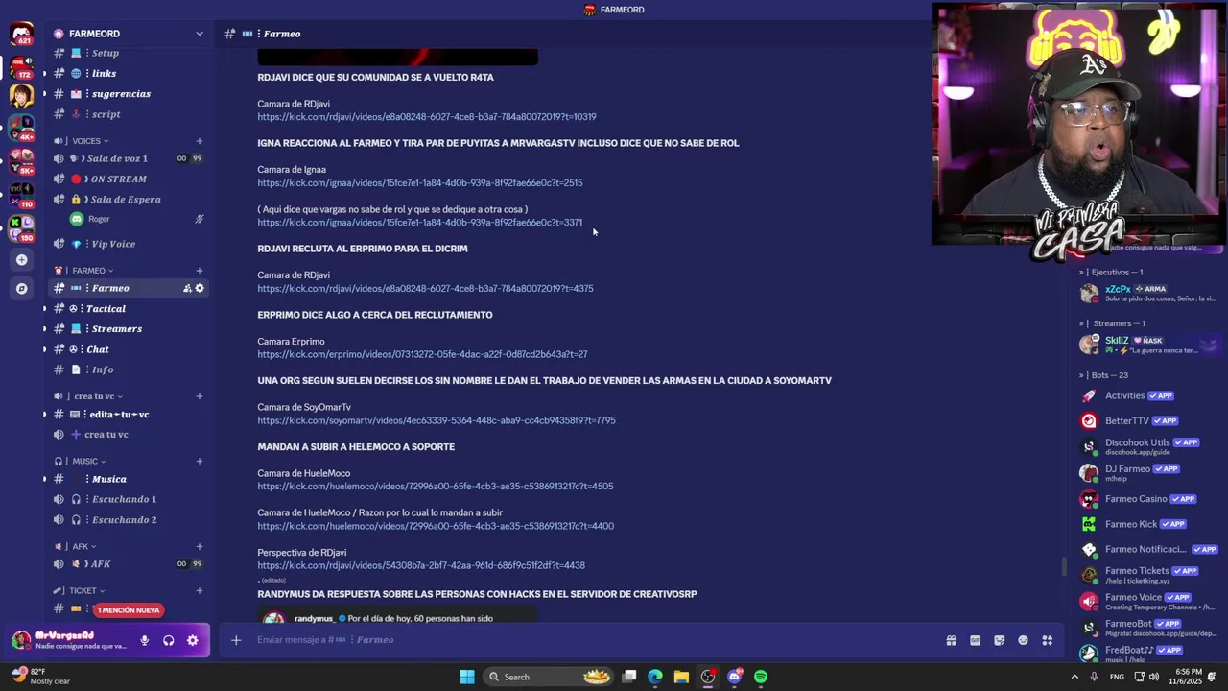The height and width of the screenshot is (691, 1228).
Task: Switch to Tactical channel
Action: pyautogui.click(x=127, y=309)
